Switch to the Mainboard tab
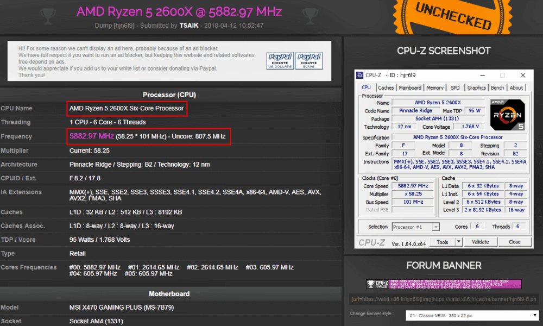 click(x=410, y=87)
